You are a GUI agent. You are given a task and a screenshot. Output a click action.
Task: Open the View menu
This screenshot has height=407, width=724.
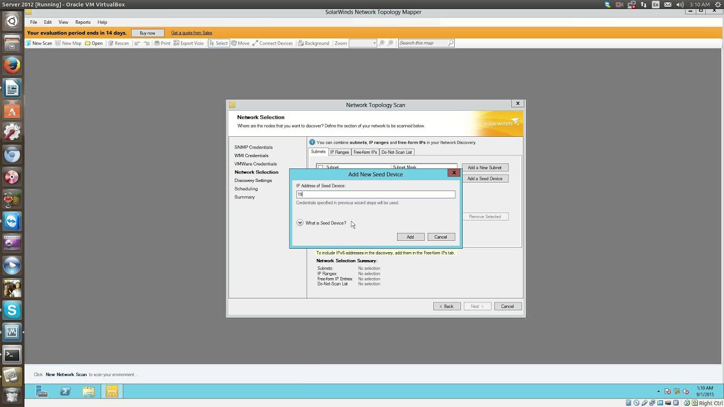tap(63, 22)
